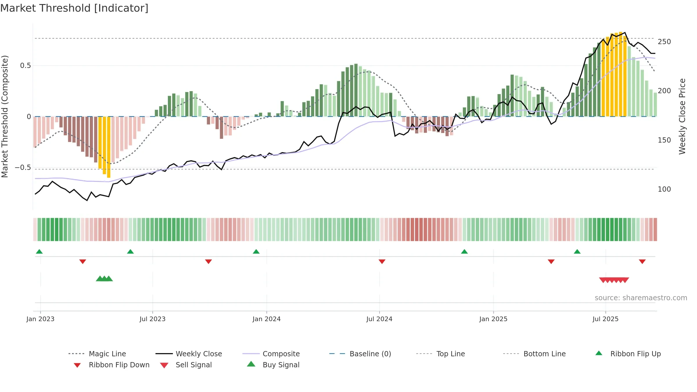This screenshot has height=392, width=697.
Task: Hide the Sell Signal series via the legend
Action: pyautogui.click(x=186, y=365)
